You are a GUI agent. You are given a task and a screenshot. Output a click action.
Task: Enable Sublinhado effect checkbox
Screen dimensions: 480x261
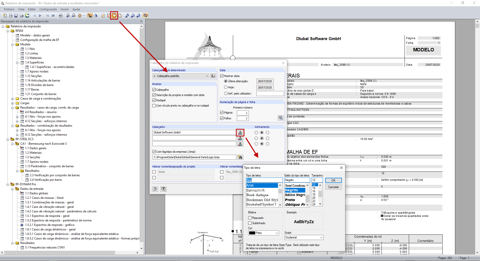coord(250,223)
